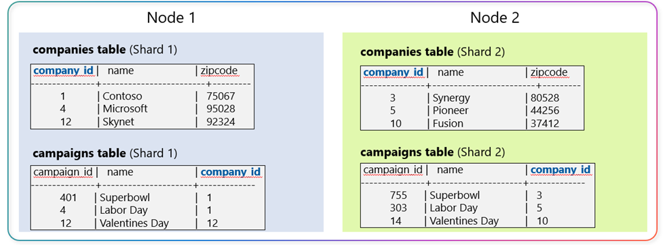Click company_id header in Shard 2 campaigns
This screenshot has height=245, width=665.
(x=560, y=170)
